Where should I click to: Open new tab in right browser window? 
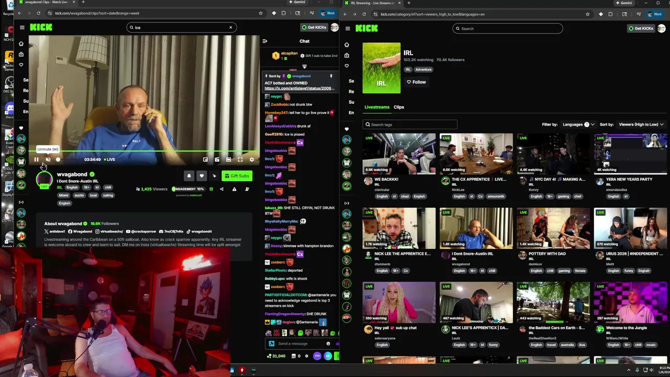point(409,3)
